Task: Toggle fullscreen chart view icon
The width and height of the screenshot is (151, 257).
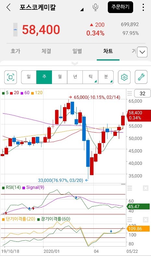Action: tap(11, 77)
